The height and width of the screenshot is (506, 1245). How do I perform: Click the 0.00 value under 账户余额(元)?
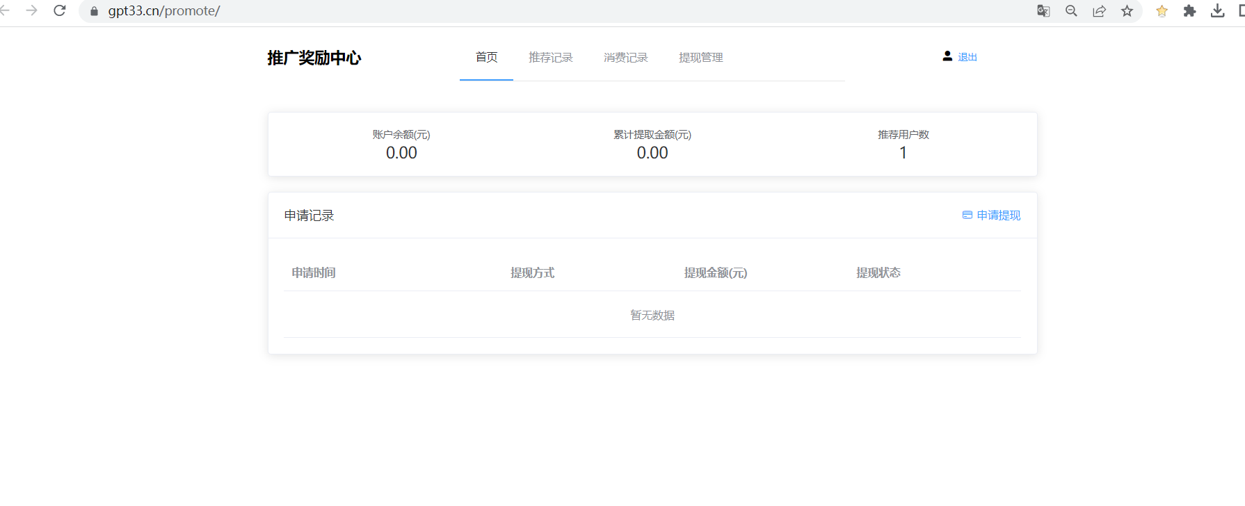pyautogui.click(x=401, y=153)
